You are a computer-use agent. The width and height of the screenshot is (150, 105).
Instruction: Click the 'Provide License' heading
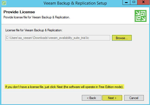19,12
